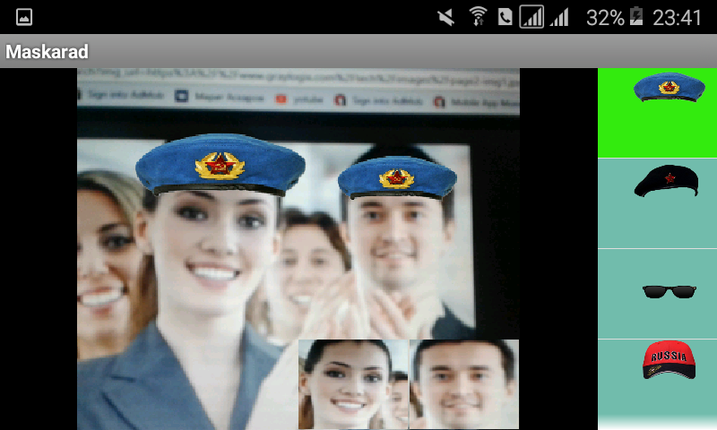Tap the muted sound status icon
Image resolution: width=717 pixels, height=430 pixels.
pos(445,18)
